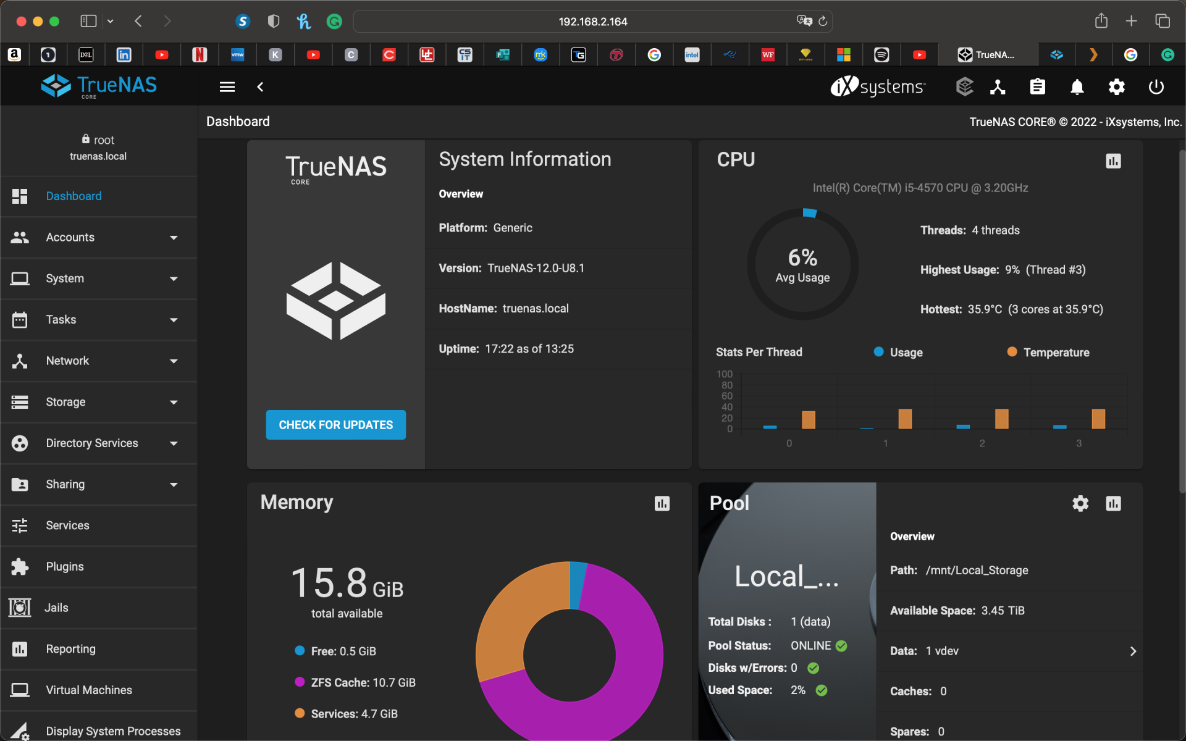Click the translate icon in address bar

click(804, 21)
